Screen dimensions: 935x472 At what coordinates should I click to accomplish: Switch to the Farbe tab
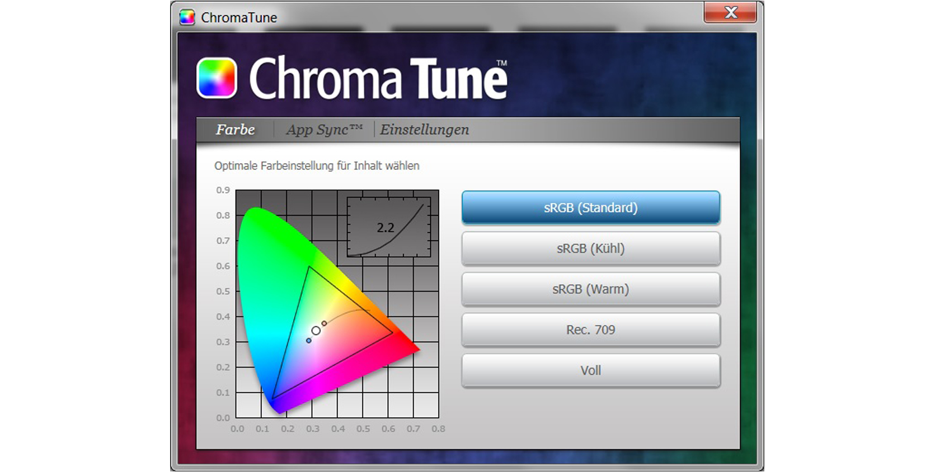[235, 130]
